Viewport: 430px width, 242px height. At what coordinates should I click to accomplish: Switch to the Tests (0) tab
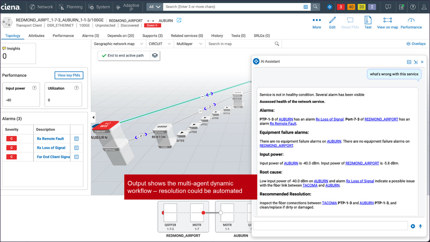point(238,36)
